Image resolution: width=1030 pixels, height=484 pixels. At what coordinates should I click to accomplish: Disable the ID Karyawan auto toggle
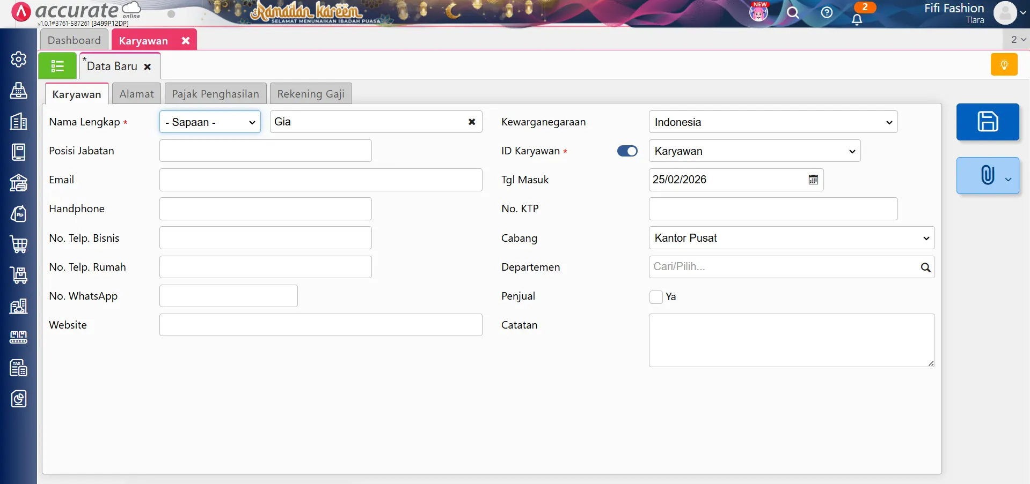pos(627,151)
